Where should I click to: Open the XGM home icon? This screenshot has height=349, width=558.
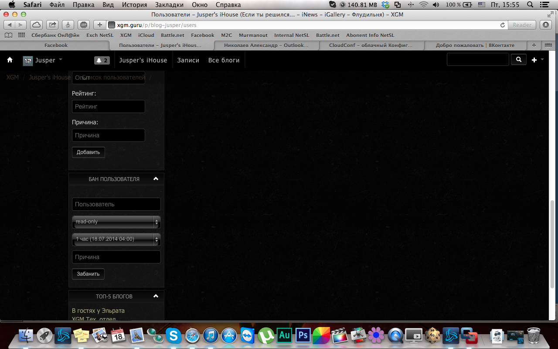(10, 60)
